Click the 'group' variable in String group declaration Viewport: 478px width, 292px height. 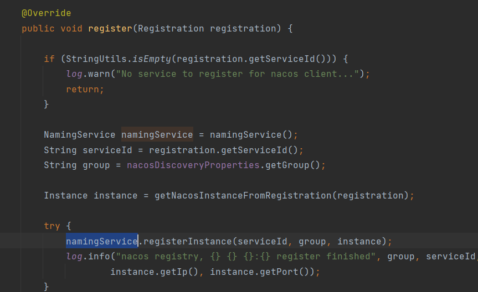point(96,165)
